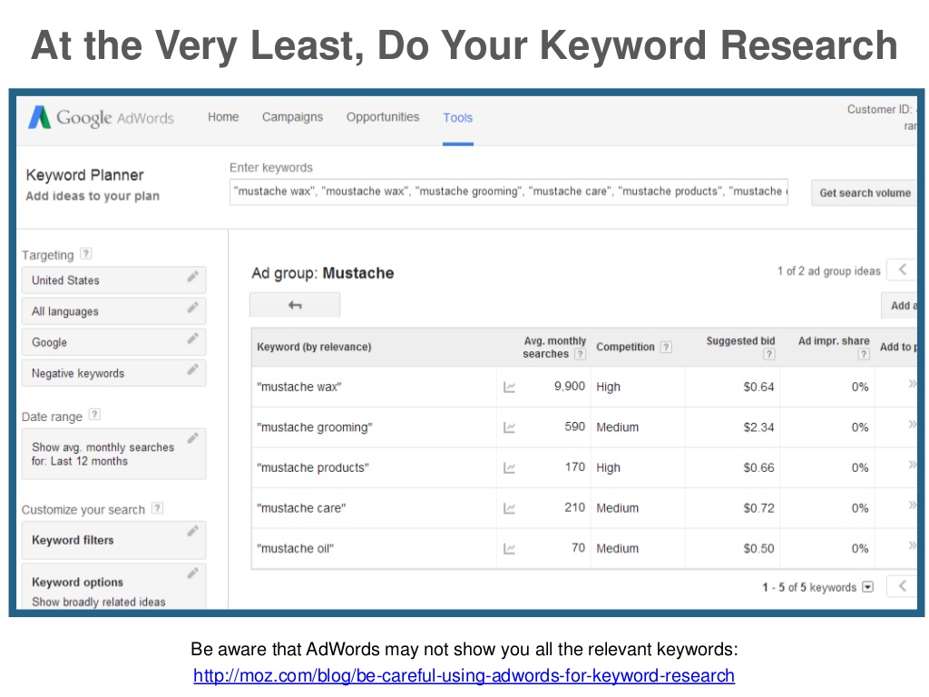Click the Google AdWords logo
The height and width of the screenshot is (697, 929).
click(x=101, y=118)
